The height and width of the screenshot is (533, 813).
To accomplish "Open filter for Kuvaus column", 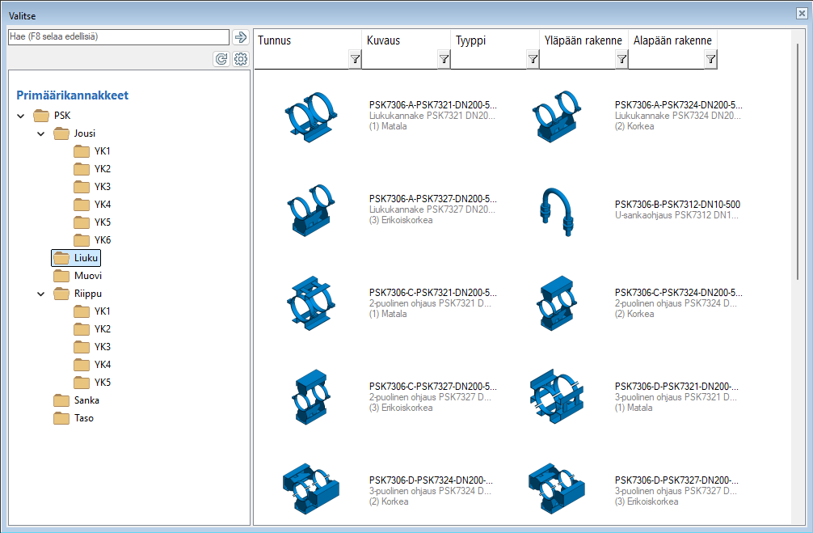I will pos(444,59).
